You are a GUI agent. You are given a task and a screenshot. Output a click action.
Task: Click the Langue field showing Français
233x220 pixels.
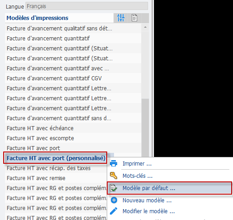pos(87,6)
